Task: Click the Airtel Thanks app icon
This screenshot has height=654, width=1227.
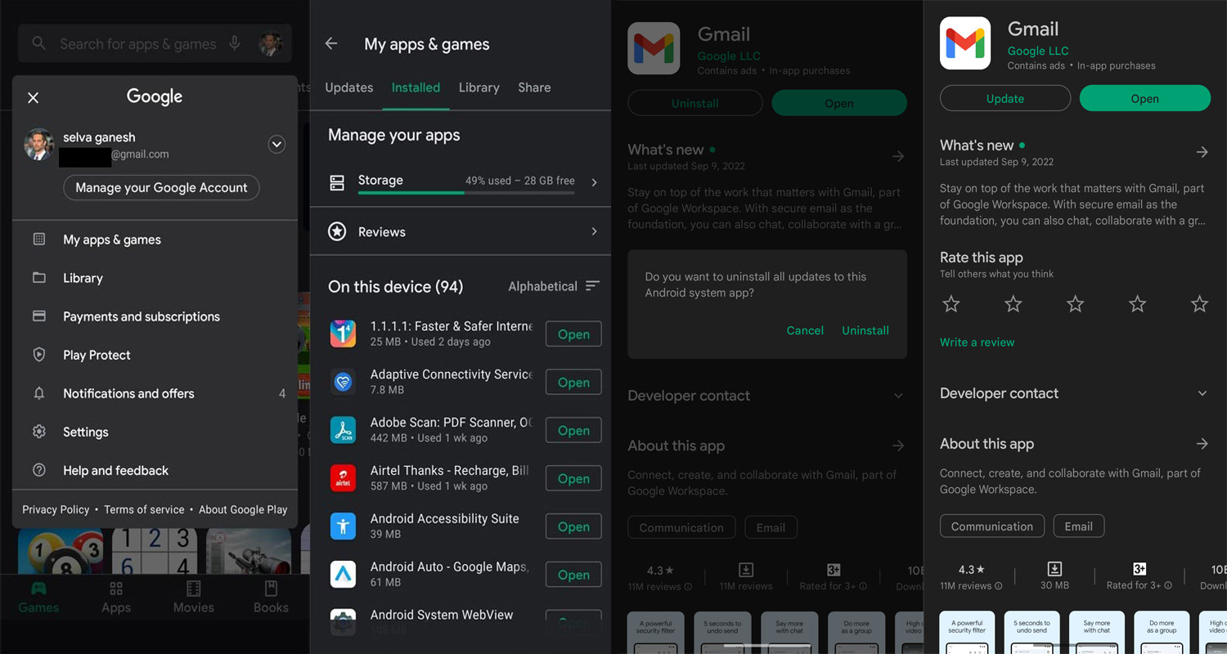Action: click(x=343, y=478)
